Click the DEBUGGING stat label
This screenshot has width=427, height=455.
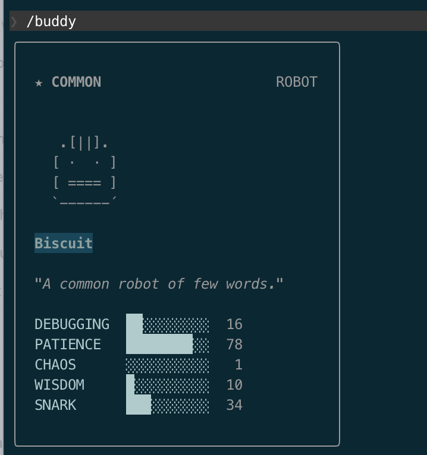tap(72, 324)
